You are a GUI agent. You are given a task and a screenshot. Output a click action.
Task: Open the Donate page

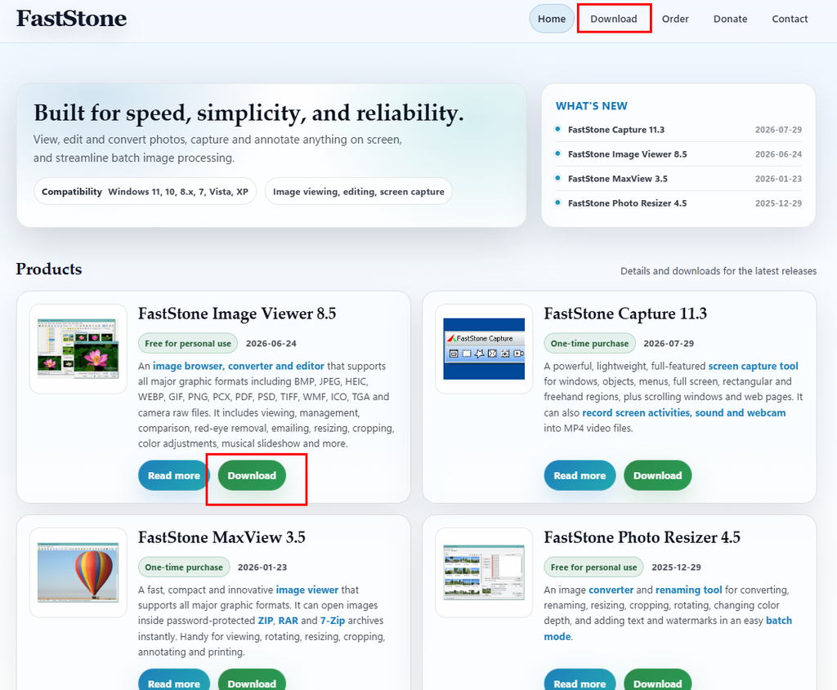tap(730, 19)
